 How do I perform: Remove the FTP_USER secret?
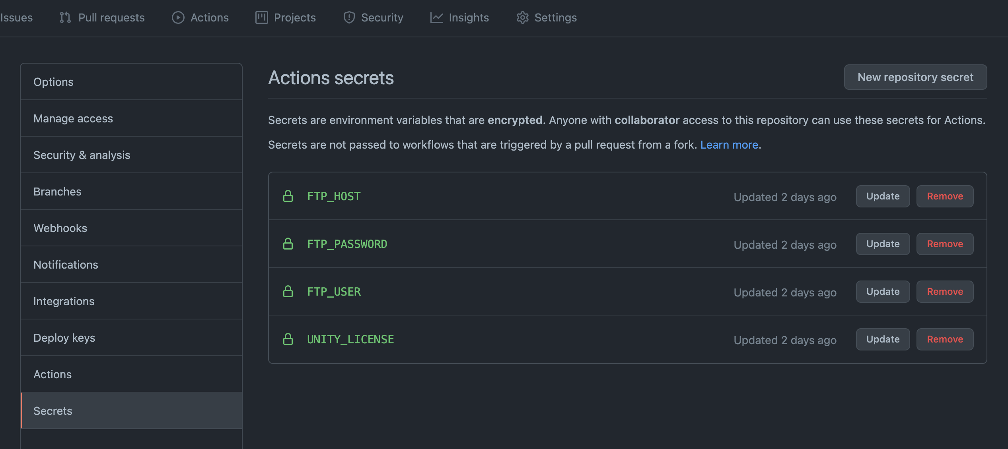pos(945,292)
